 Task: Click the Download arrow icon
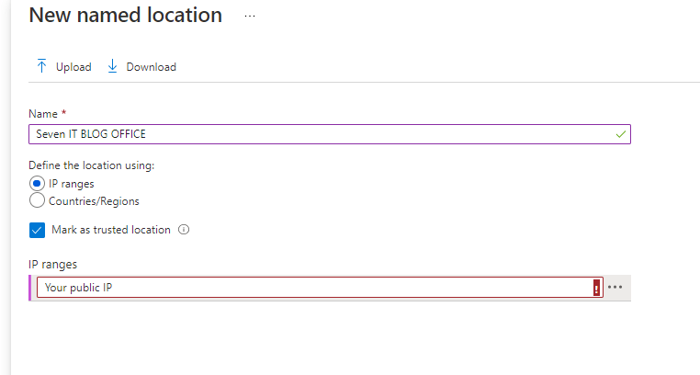tap(112, 66)
